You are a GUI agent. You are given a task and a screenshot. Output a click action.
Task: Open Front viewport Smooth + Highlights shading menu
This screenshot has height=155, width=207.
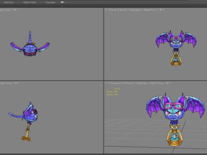[x=130, y=10]
